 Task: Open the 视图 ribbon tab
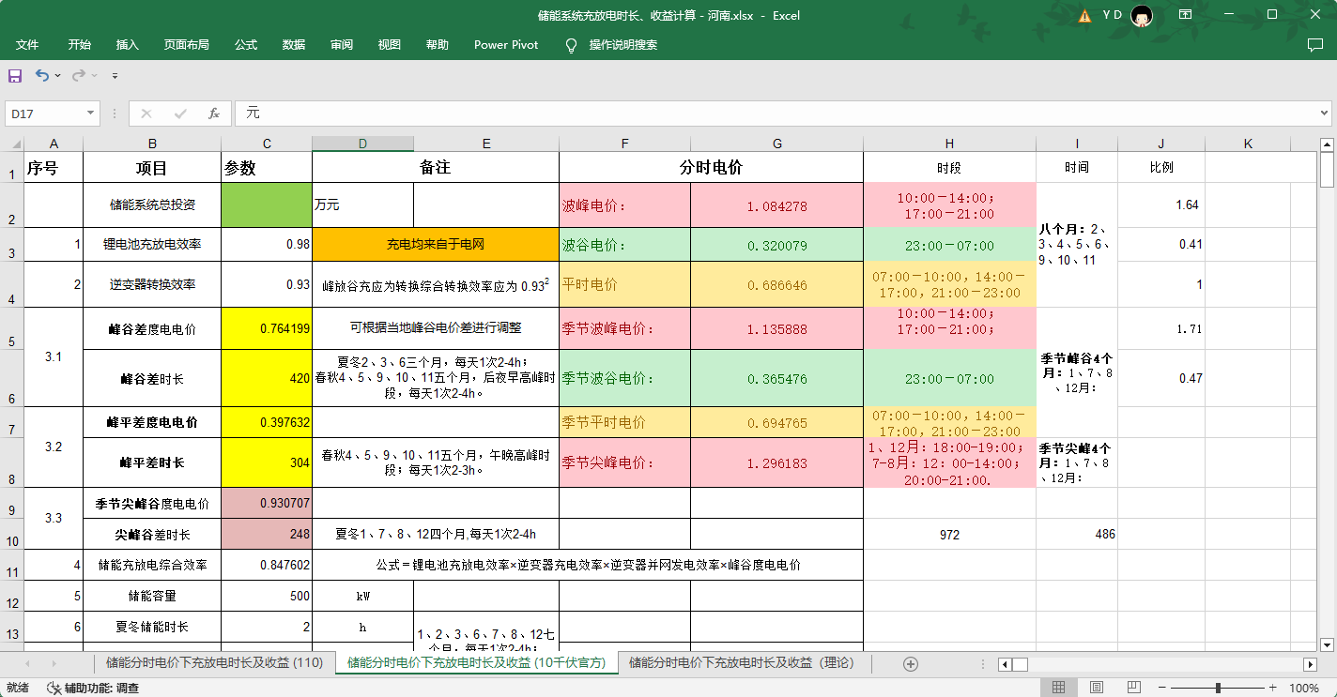tap(389, 44)
